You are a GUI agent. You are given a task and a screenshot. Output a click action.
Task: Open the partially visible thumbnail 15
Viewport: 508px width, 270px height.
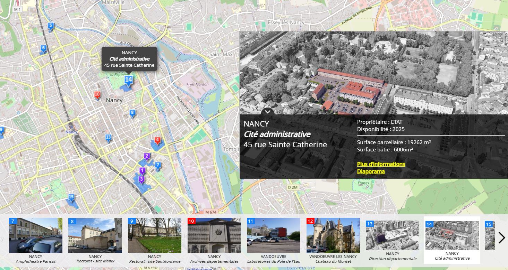(x=490, y=235)
